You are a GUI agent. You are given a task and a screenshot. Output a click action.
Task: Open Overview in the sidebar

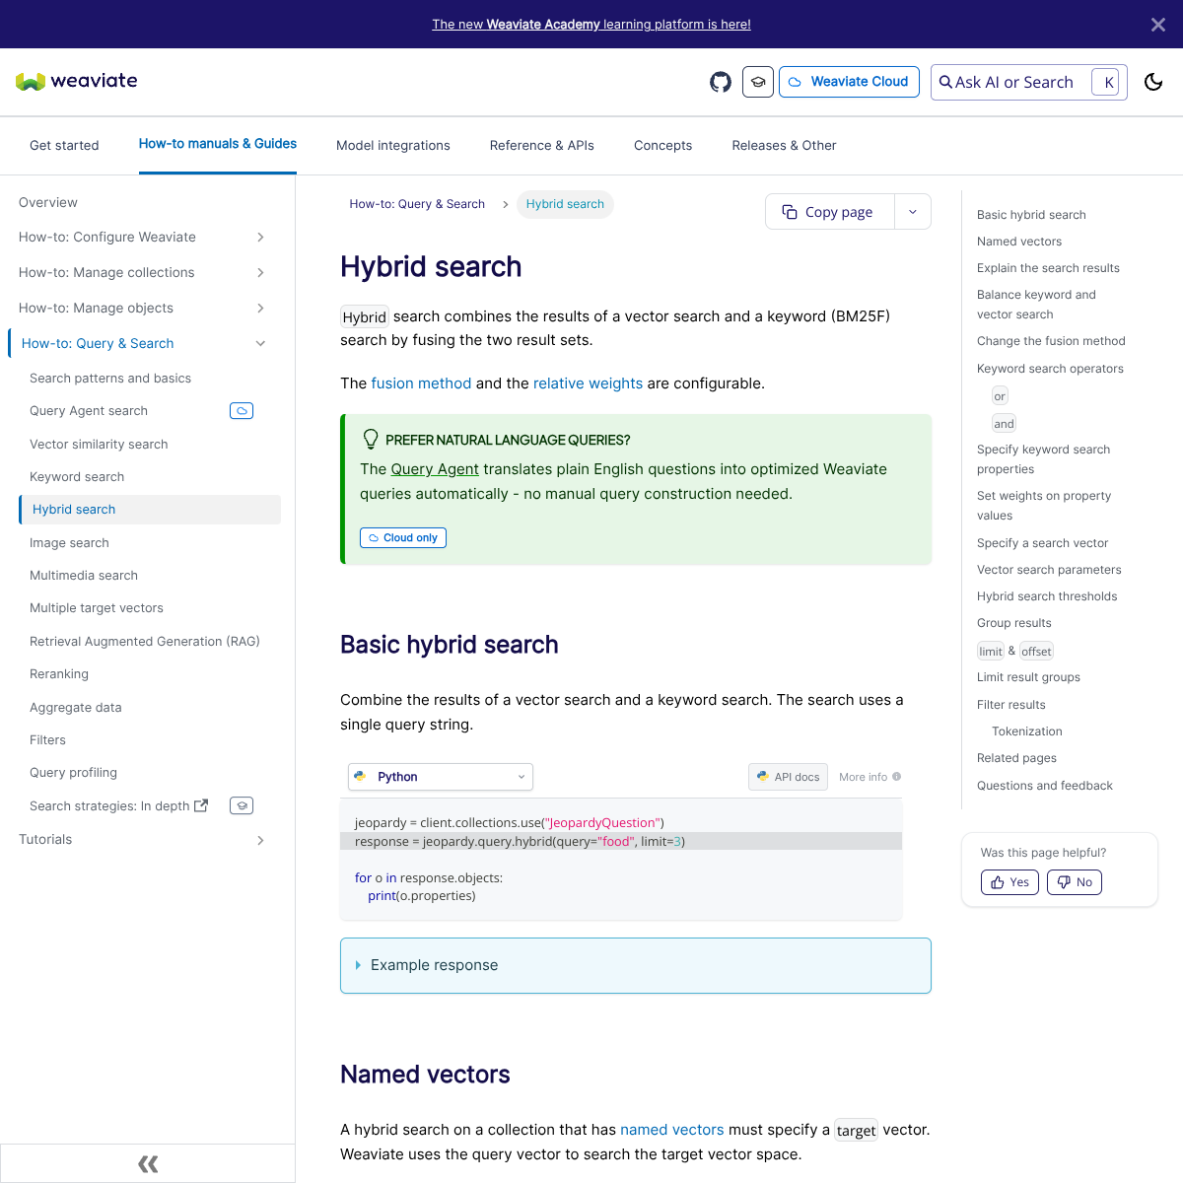pyautogui.click(x=48, y=202)
